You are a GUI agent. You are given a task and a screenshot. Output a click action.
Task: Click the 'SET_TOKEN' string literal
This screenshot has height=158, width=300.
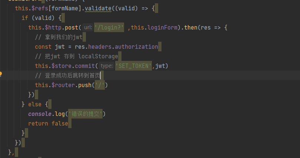[134, 66]
